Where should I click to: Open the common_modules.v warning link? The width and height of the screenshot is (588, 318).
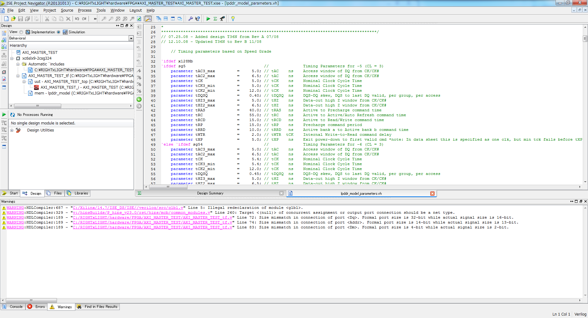[x=141, y=213]
